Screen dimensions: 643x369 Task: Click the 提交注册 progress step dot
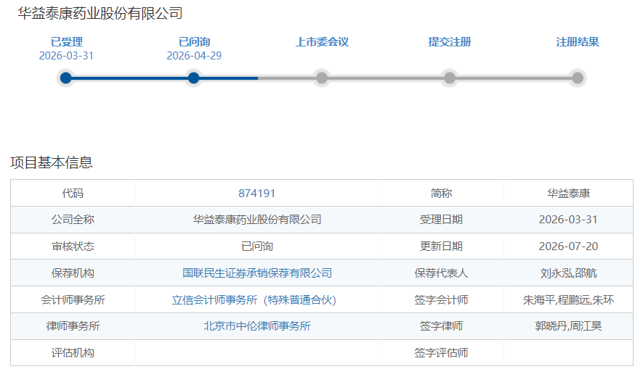[450, 78]
